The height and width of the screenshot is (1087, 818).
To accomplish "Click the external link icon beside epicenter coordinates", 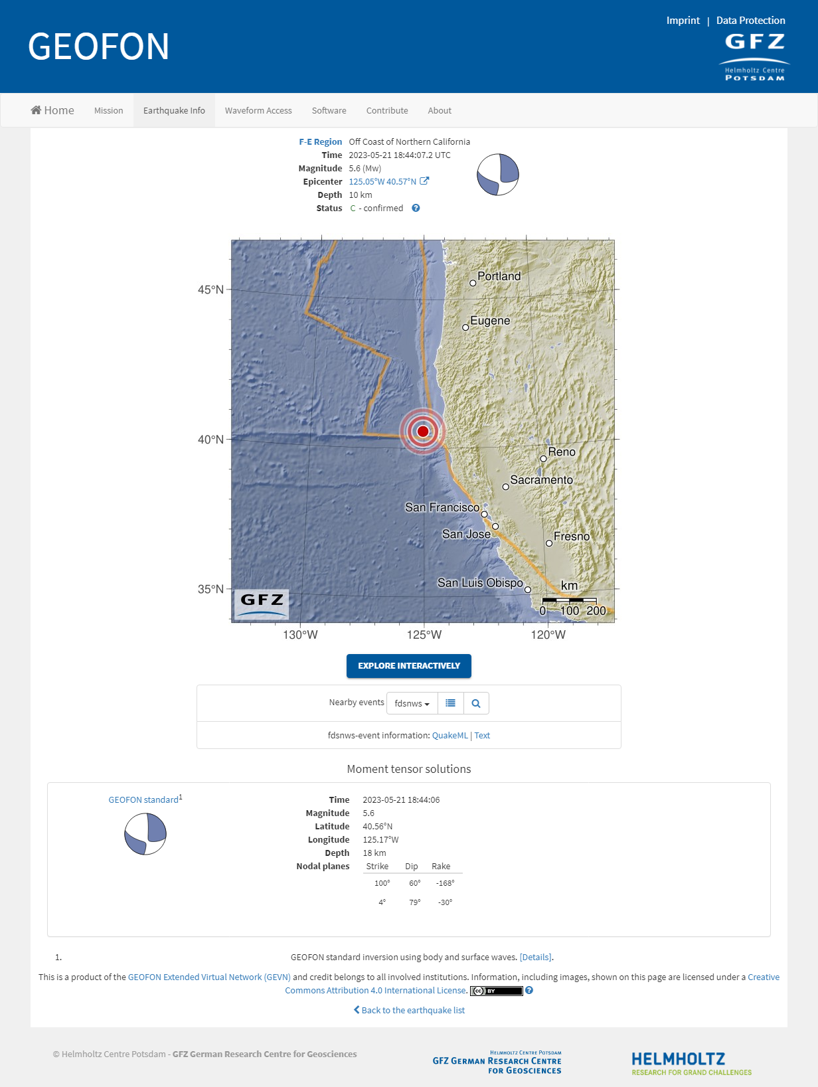I will pyautogui.click(x=424, y=181).
